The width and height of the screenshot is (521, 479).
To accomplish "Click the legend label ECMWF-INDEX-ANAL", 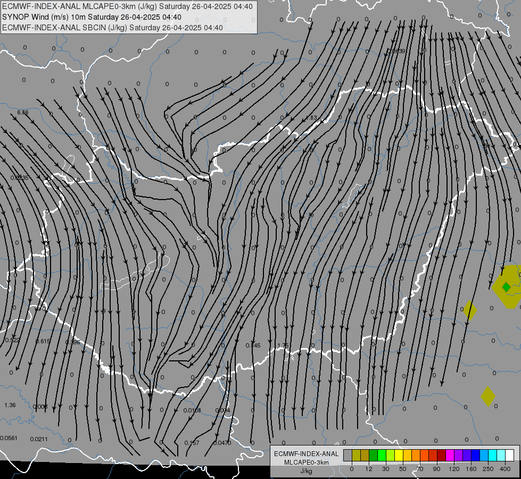I will (x=307, y=454).
